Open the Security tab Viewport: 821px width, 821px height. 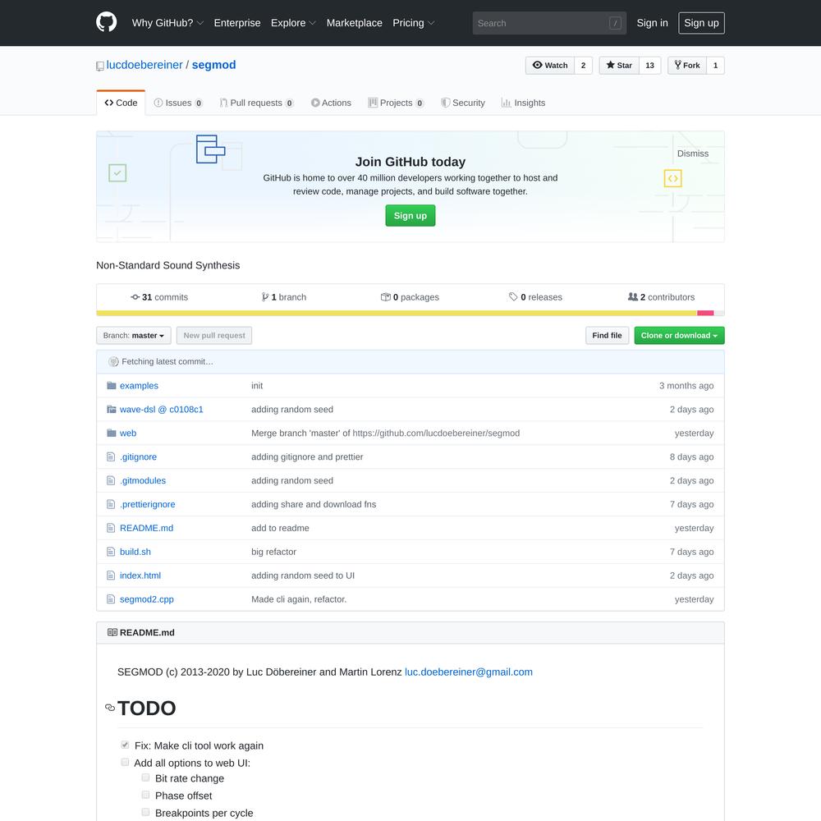pos(463,103)
